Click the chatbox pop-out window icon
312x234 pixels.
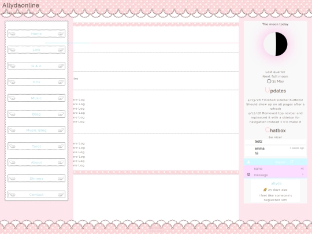[292, 162]
